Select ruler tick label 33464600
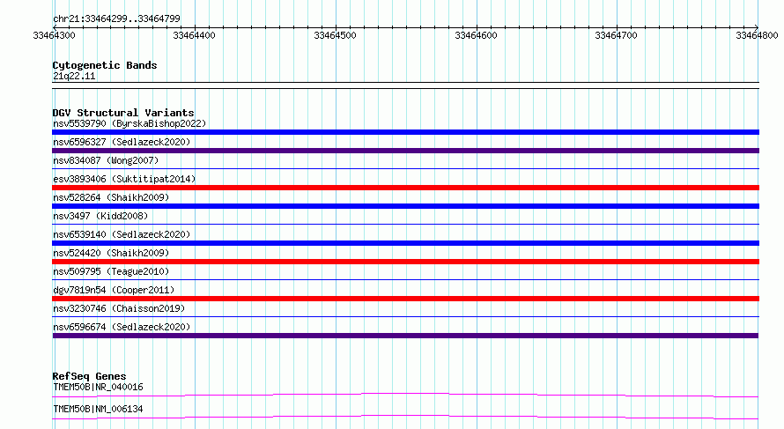This screenshot has width=784, height=429. 476,35
